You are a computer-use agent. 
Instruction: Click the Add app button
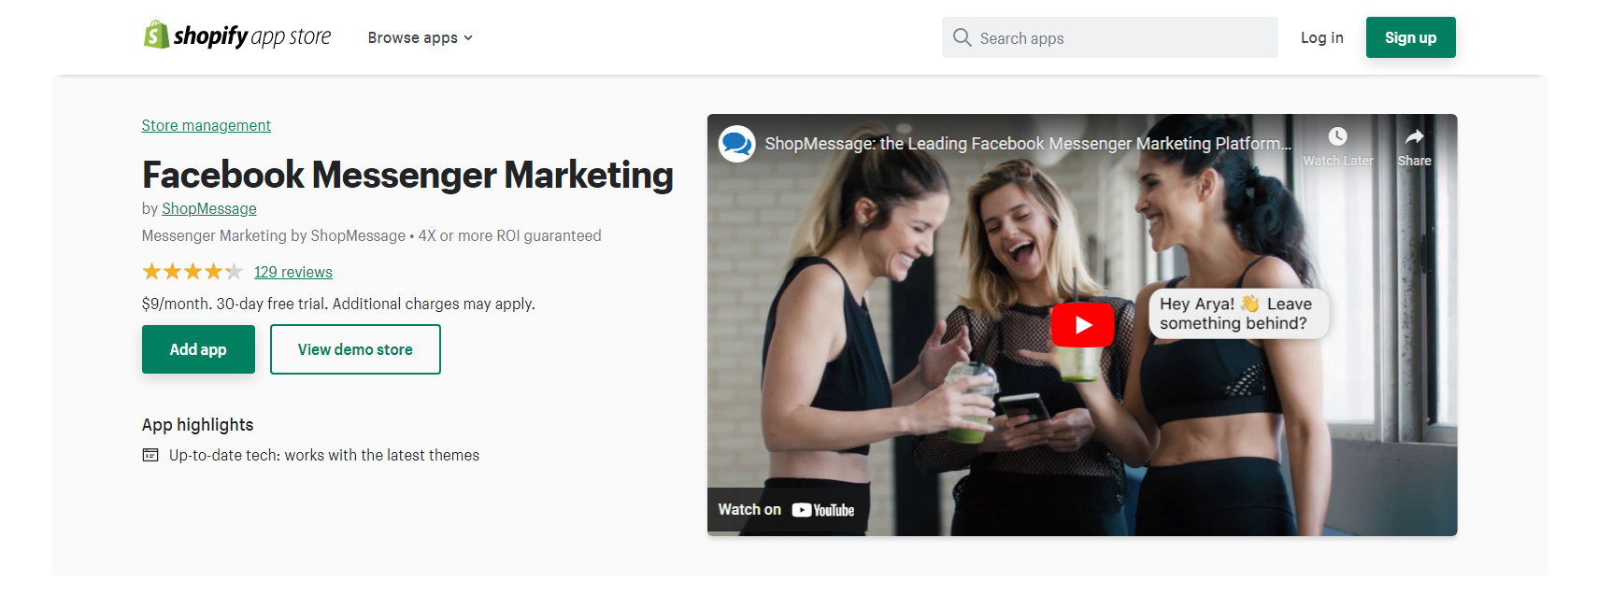tap(198, 349)
